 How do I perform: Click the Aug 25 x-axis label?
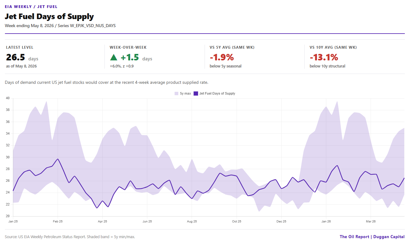(x=192, y=221)
